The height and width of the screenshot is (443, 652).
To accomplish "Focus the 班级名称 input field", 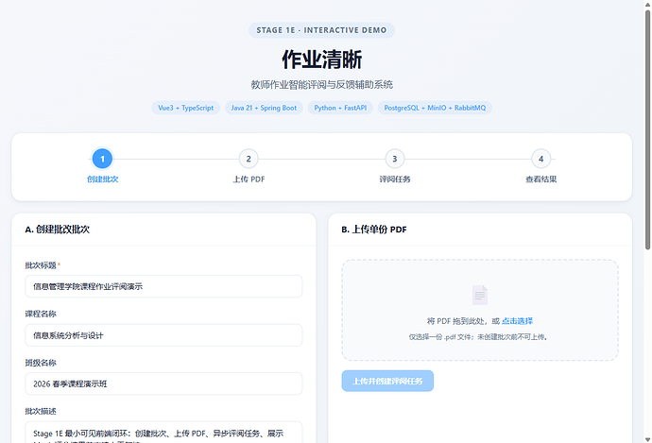I will (x=163, y=383).
